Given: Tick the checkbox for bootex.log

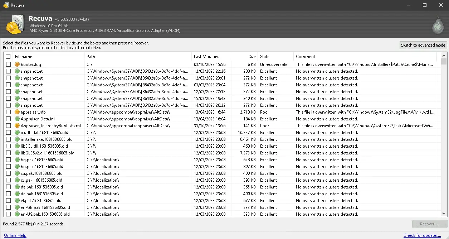Looking at the screenshot, I should (x=8, y=64).
